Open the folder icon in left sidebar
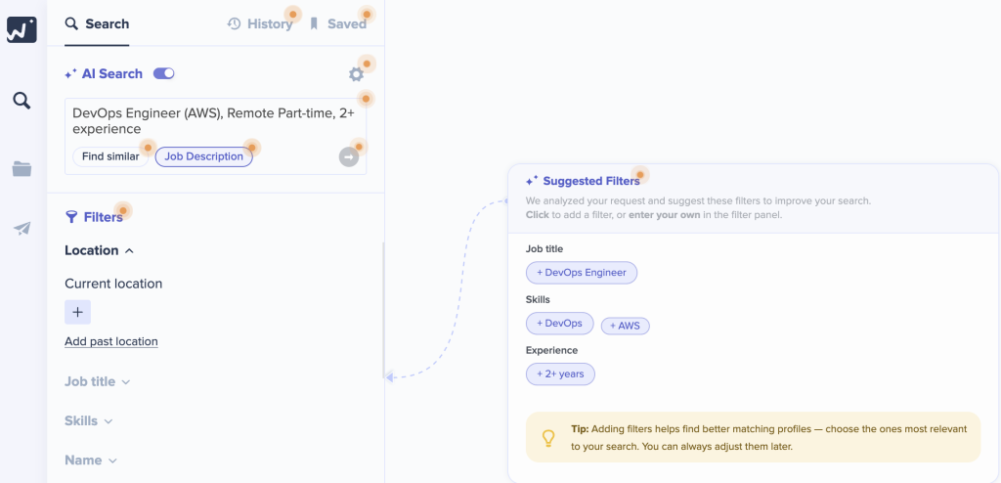The height and width of the screenshot is (483, 1001). coord(22,169)
